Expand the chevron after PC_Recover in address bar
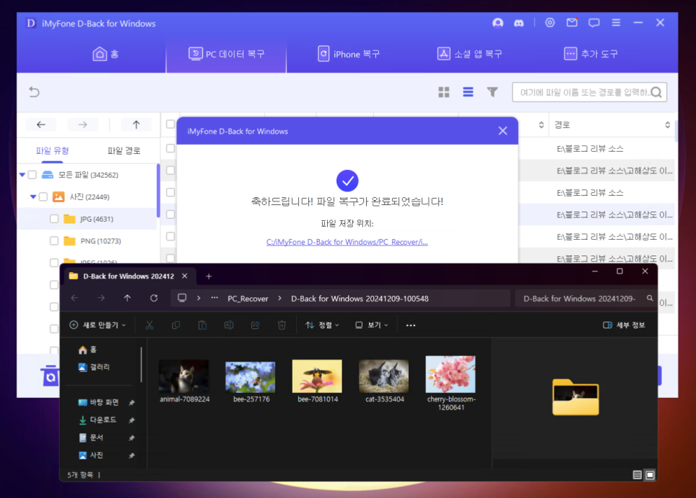Image resolution: width=696 pixels, height=498 pixels. (x=280, y=298)
